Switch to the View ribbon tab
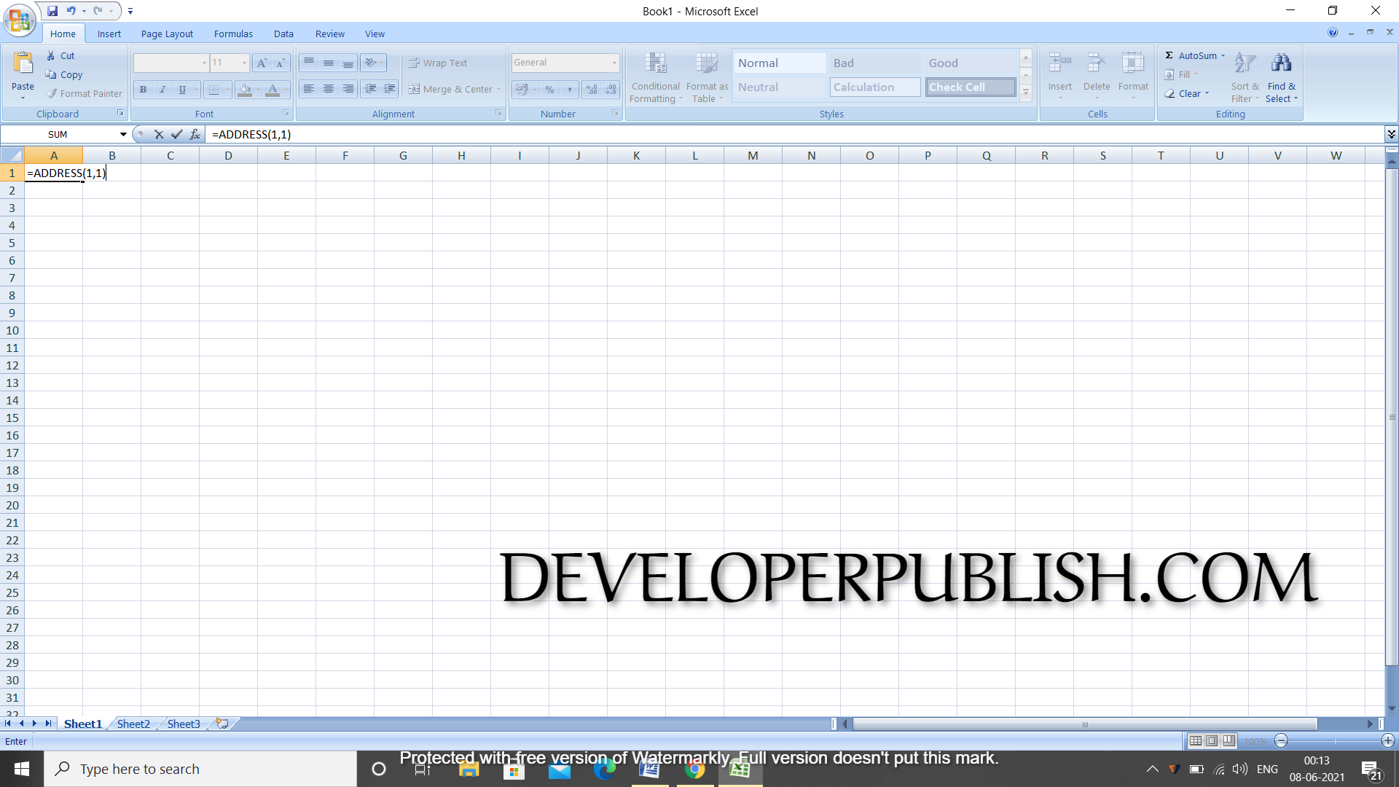1399x787 pixels. tap(375, 34)
